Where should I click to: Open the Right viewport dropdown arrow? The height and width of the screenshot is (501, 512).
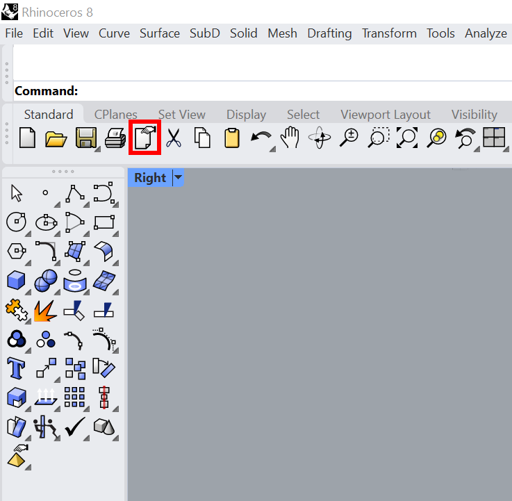tap(179, 178)
